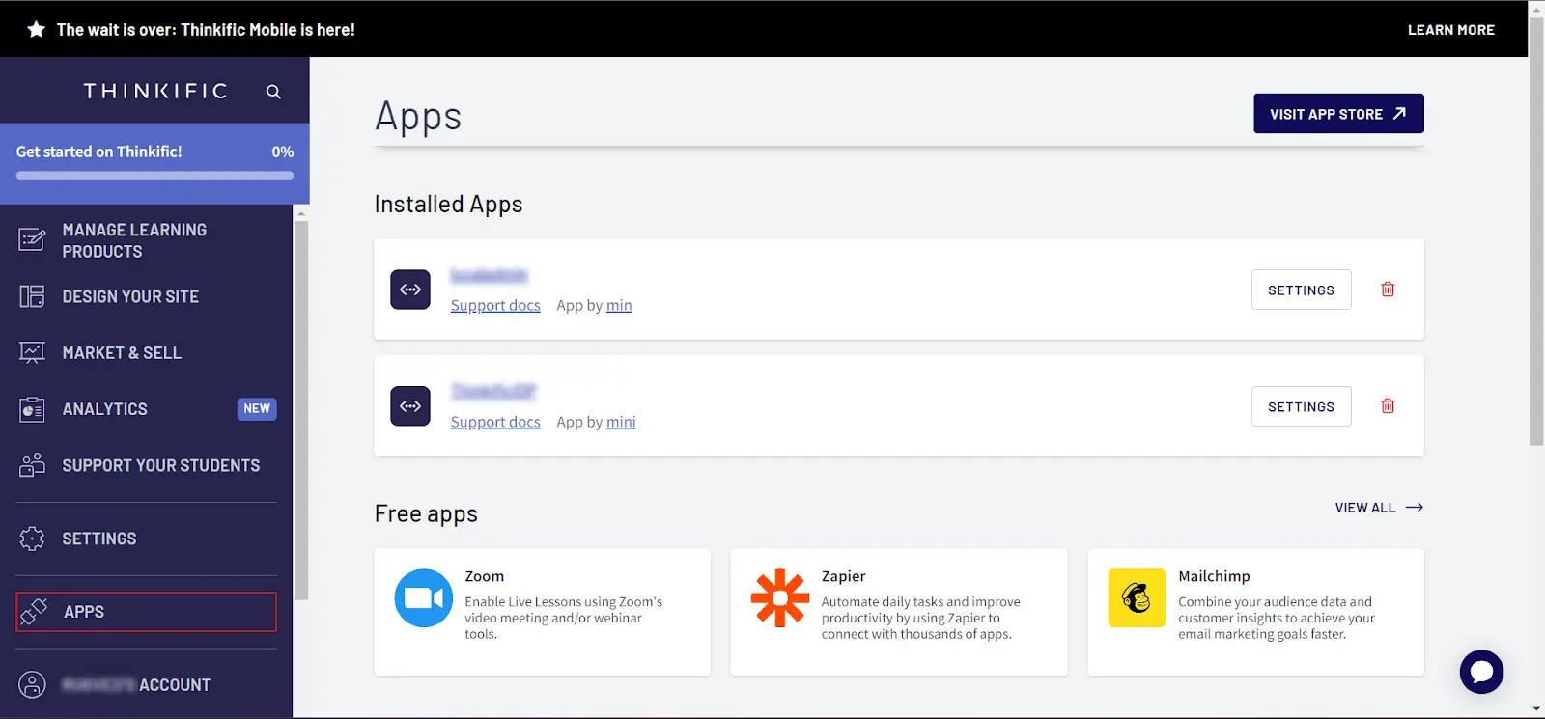
Task: Click the Market & Sell chart icon
Action: [x=32, y=353]
